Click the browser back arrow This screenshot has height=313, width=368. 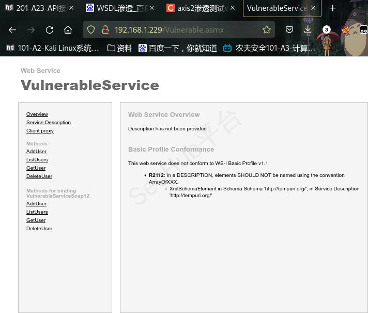click(12, 30)
